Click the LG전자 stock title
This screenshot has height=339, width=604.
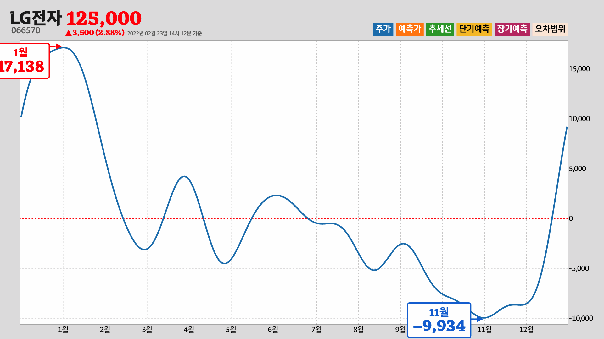tap(36, 18)
